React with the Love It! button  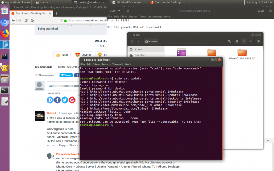coord(83,55)
